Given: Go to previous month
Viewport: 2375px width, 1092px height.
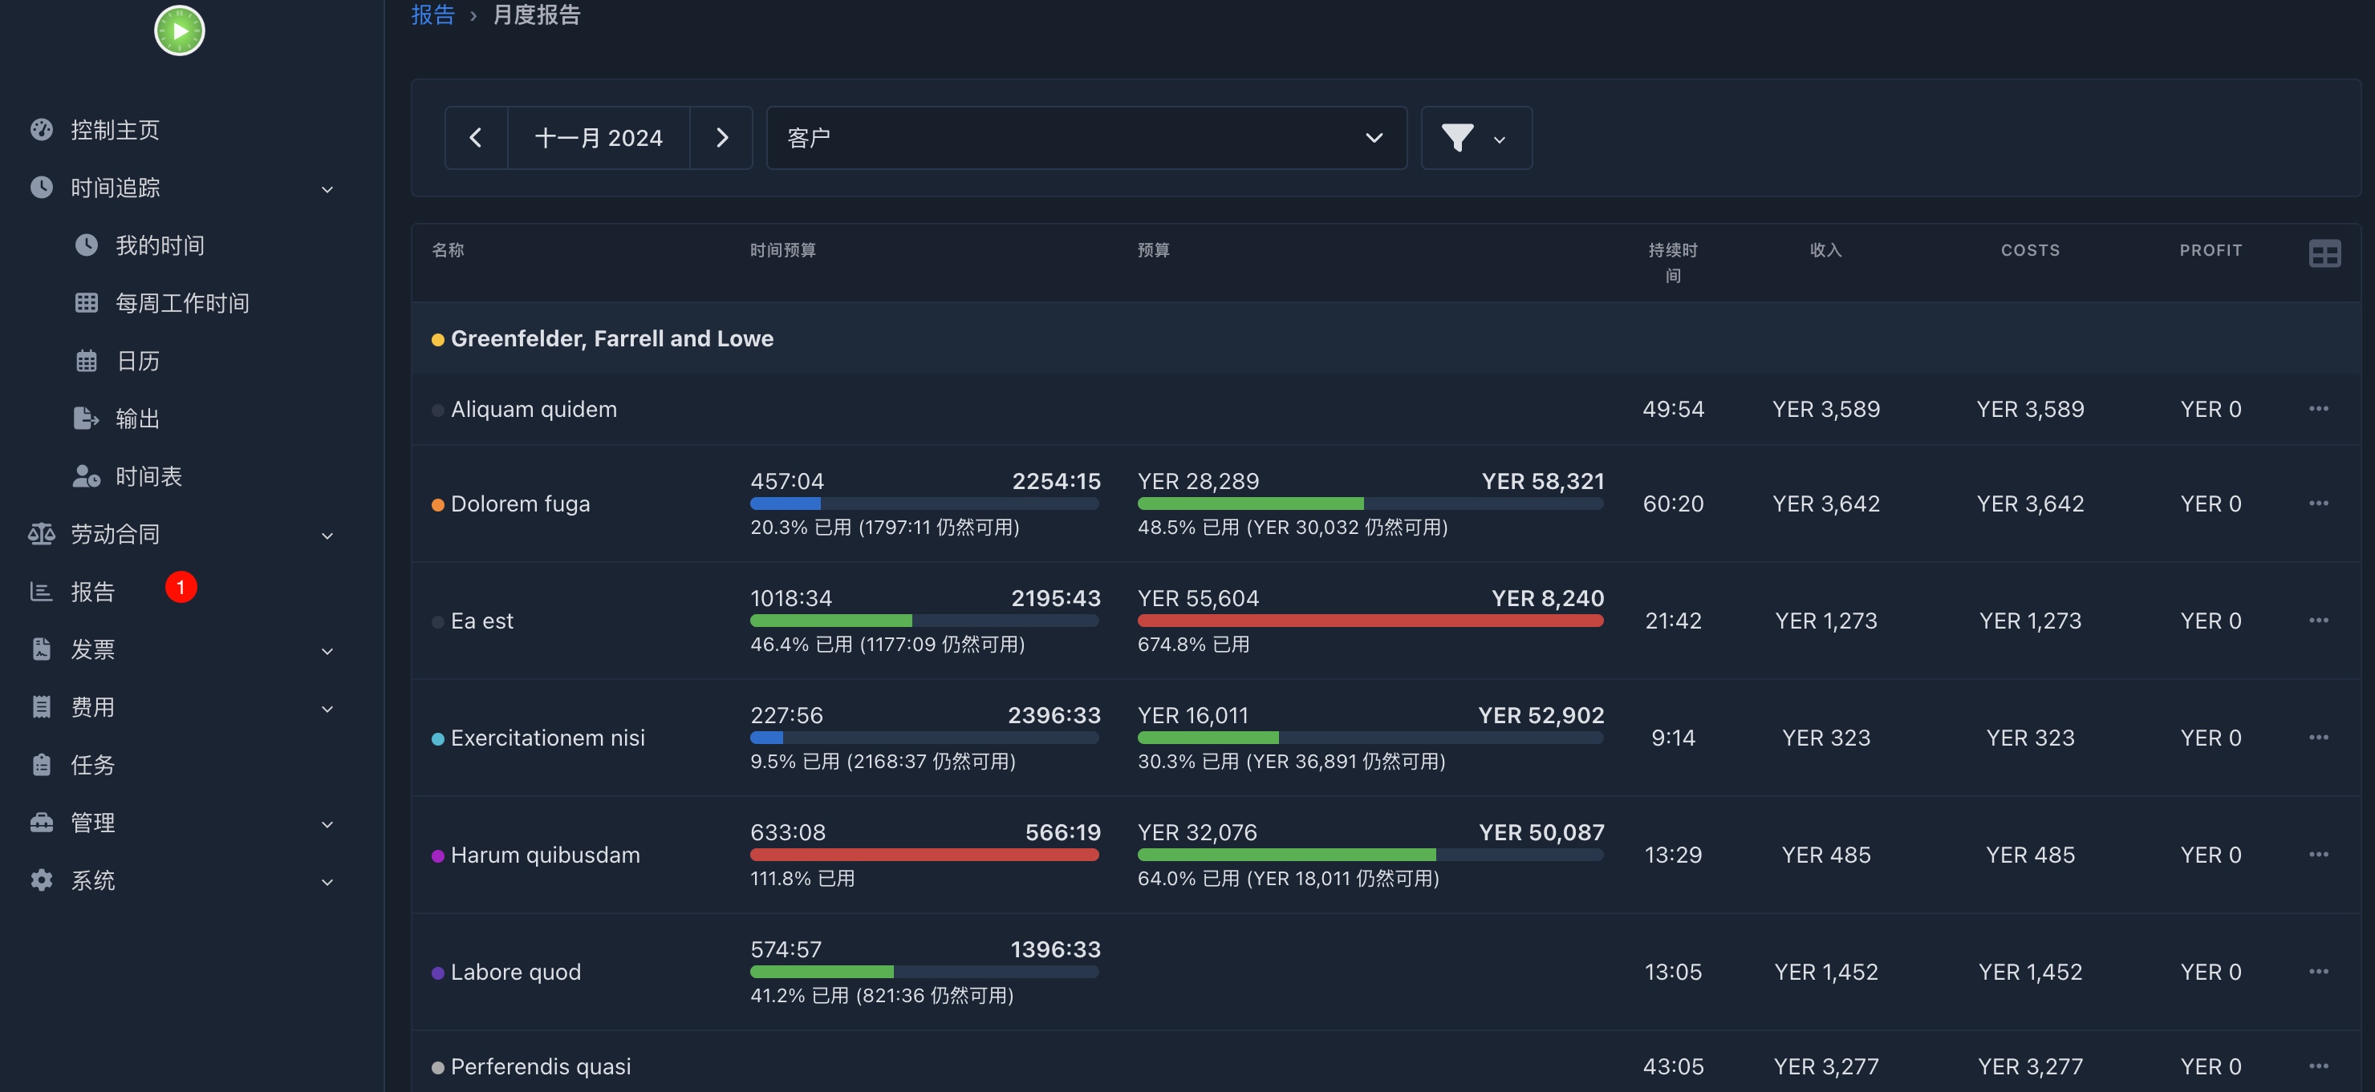Looking at the screenshot, I should coord(476,138).
